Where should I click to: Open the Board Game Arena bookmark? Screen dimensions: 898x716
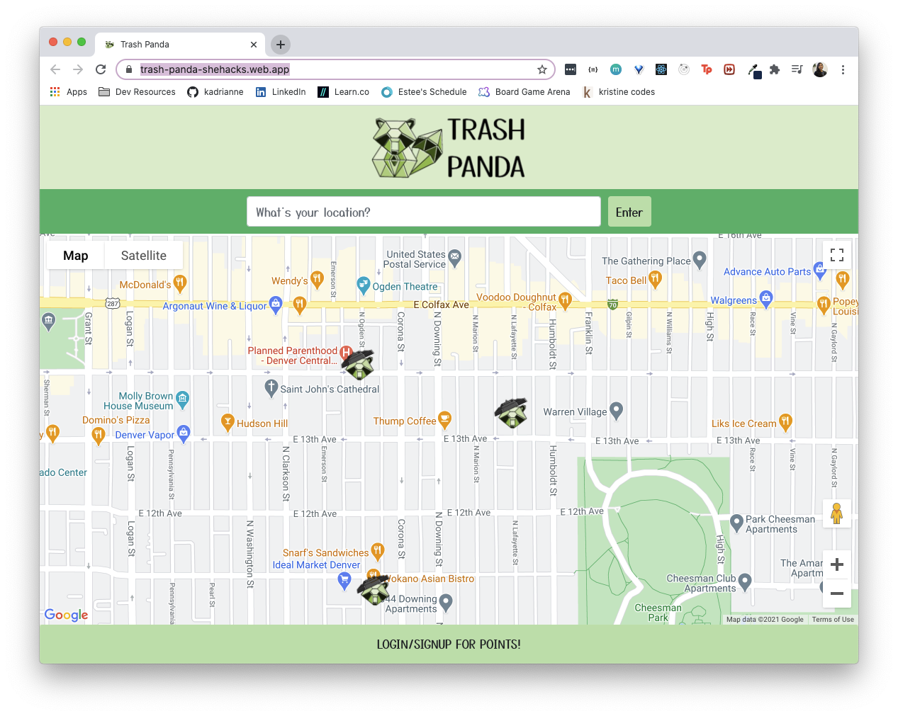point(524,92)
